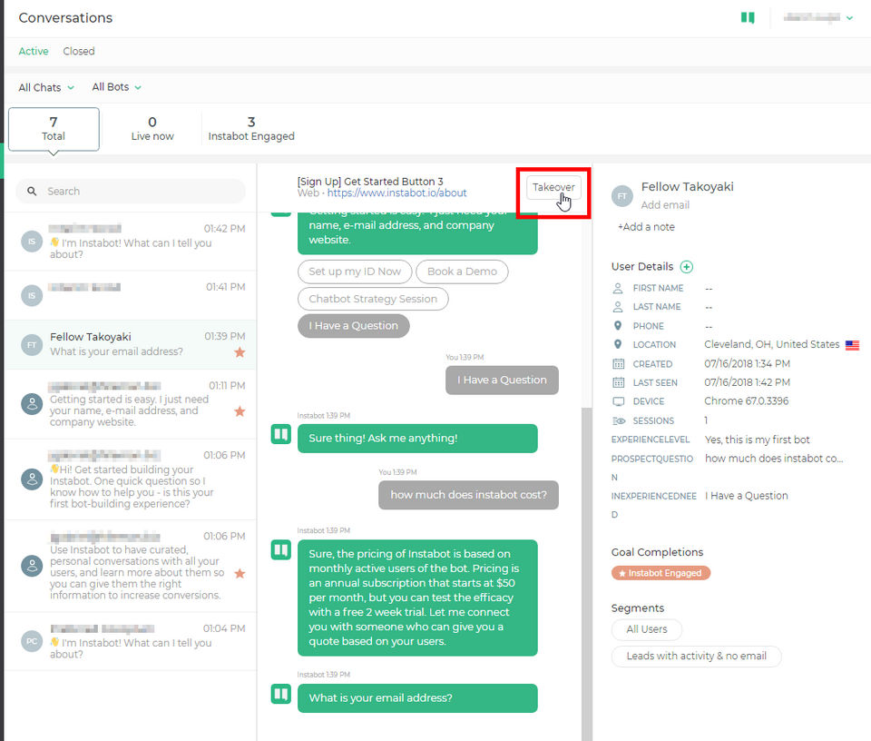Screen dimensions: 871x741
Task: Click the Takeover button
Action: point(553,187)
